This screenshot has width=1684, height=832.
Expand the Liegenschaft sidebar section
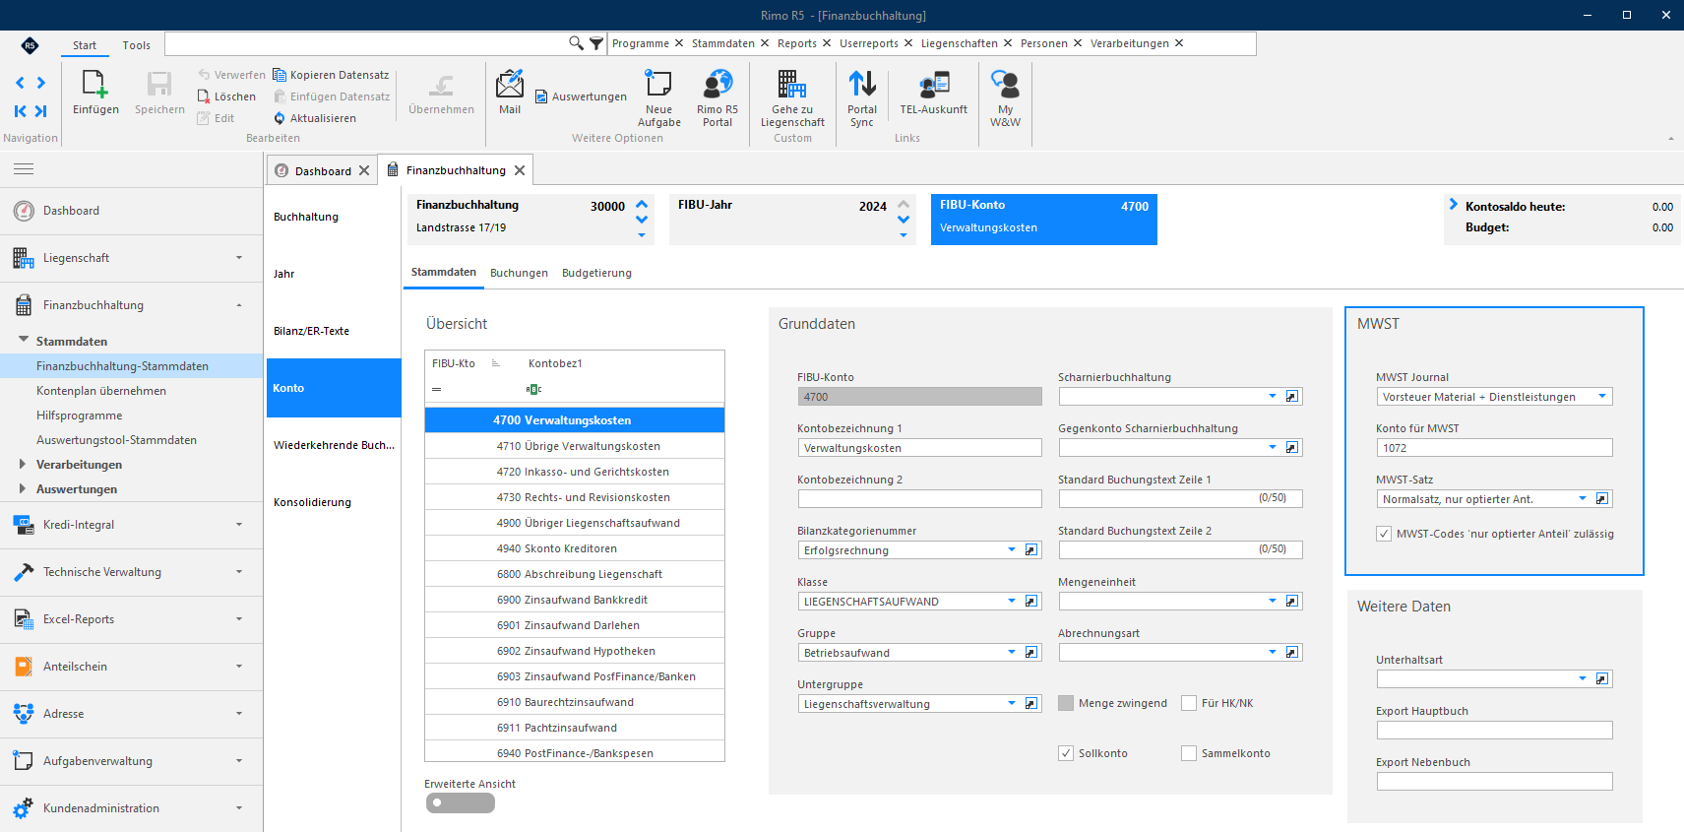tap(131, 258)
